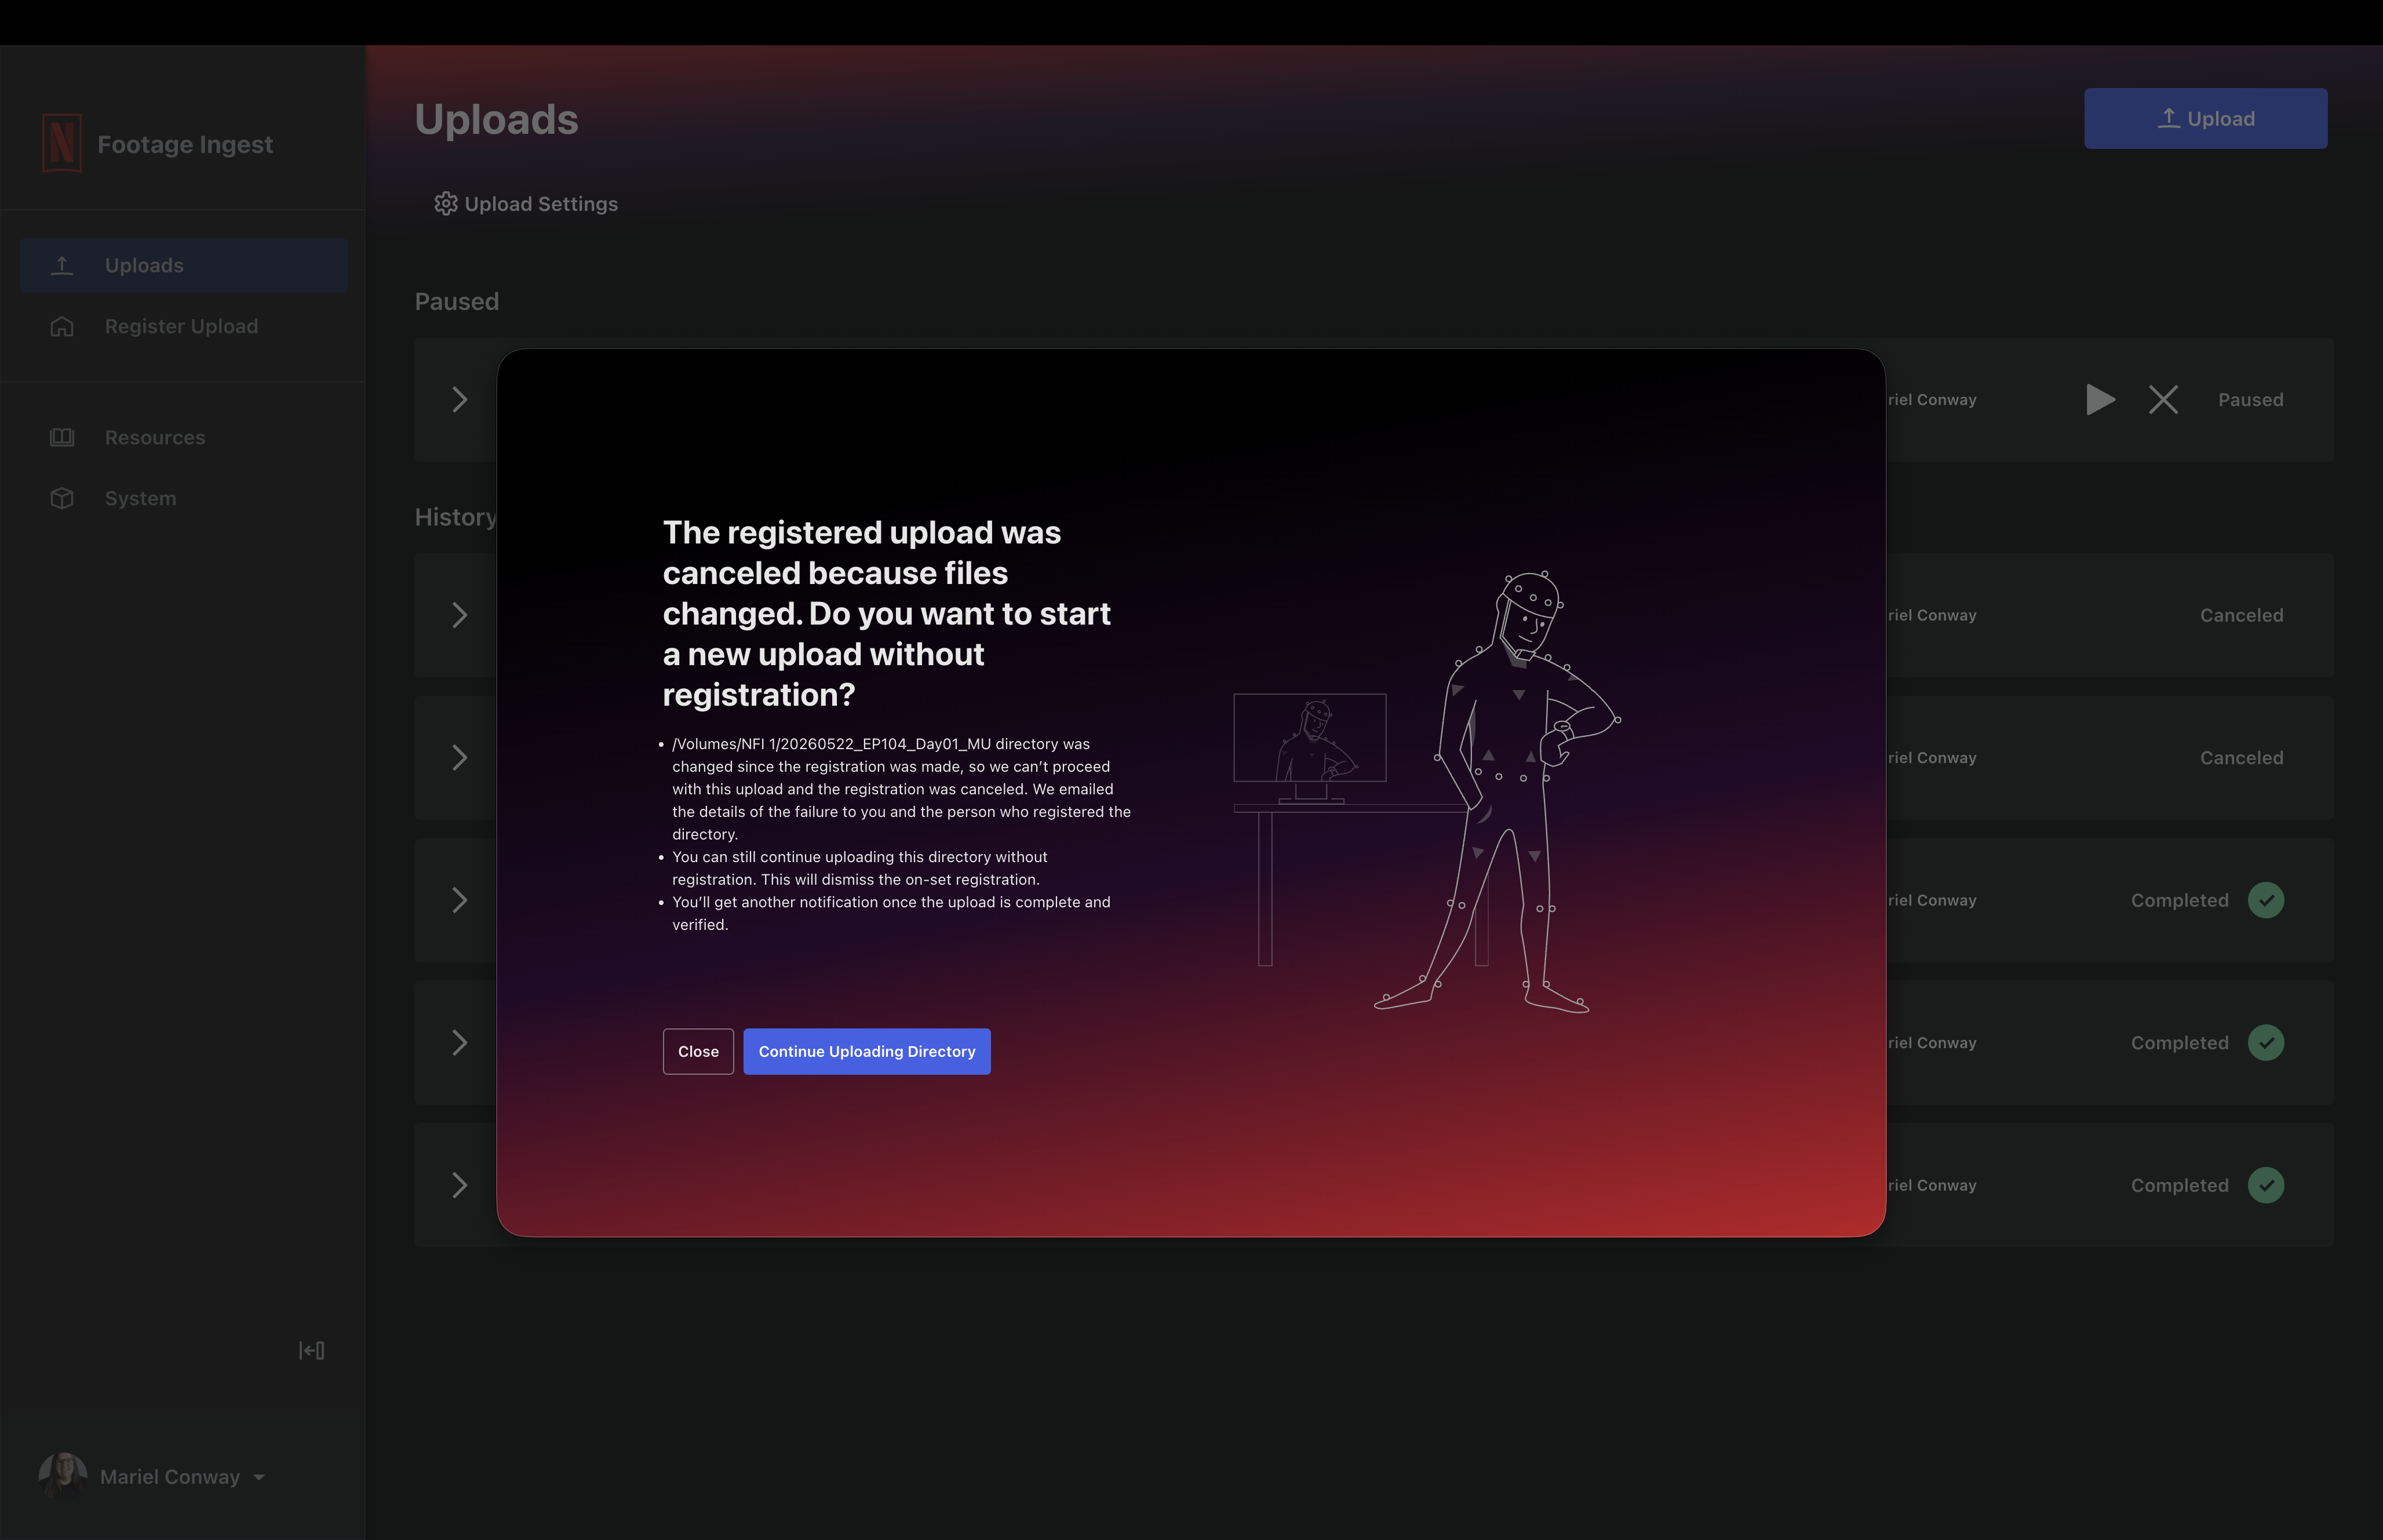Click the /Volumes/NFI 1 directory bullet text
The height and width of the screenshot is (1540, 2383).
tap(901, 789)
